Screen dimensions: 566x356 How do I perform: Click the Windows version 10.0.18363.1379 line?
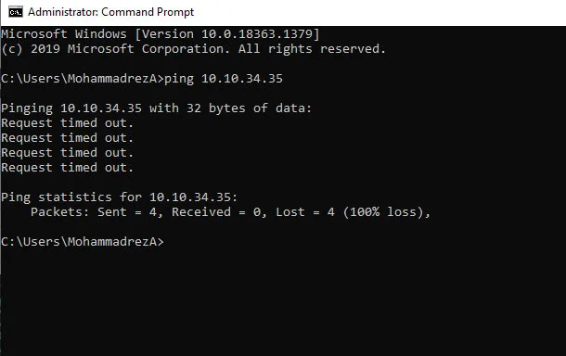coord(161,34)
